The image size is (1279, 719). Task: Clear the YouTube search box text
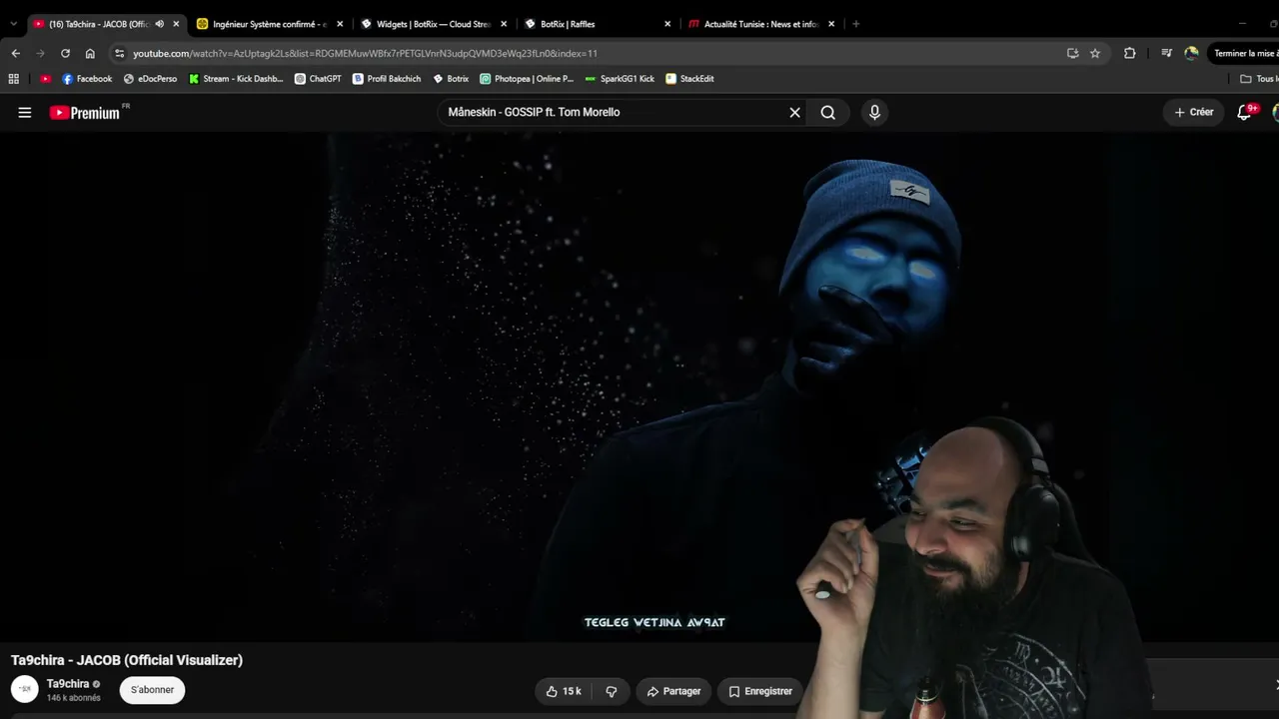point(795,113)
